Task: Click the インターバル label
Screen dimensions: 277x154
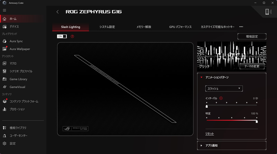Action: (211, 98)
